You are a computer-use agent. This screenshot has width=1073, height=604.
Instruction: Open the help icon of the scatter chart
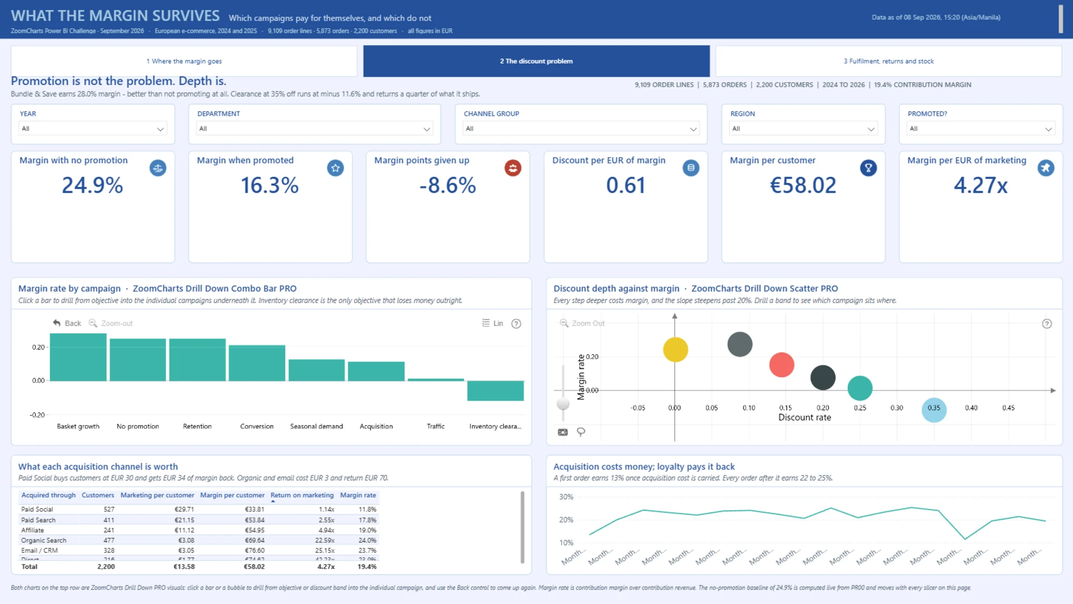[1047, 324]
